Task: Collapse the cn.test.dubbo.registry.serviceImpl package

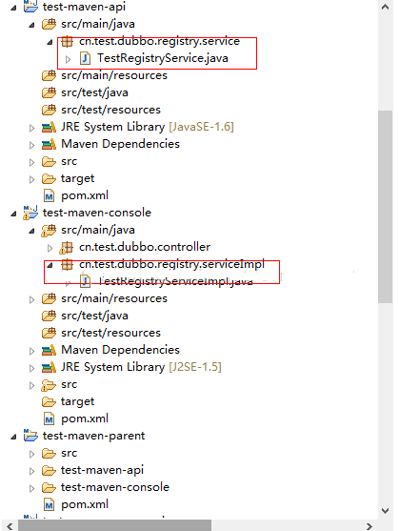Action: point(50,265)
